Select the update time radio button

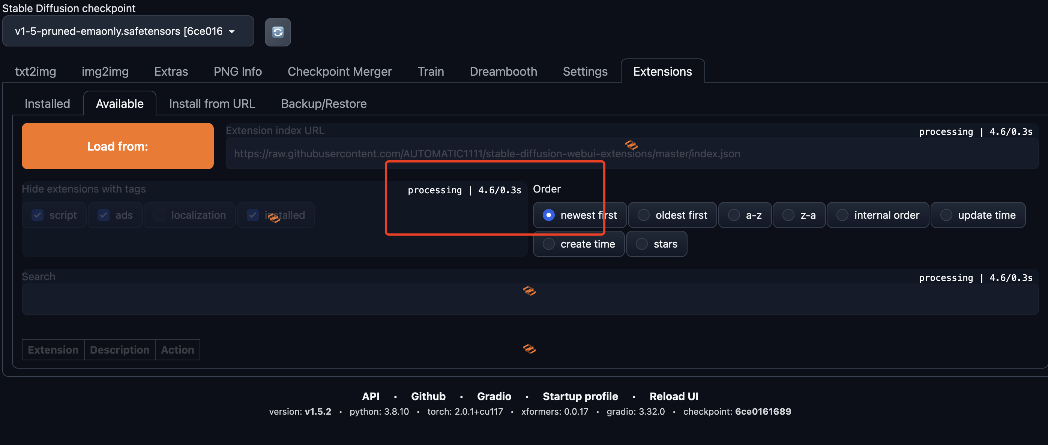click(977, 215)
